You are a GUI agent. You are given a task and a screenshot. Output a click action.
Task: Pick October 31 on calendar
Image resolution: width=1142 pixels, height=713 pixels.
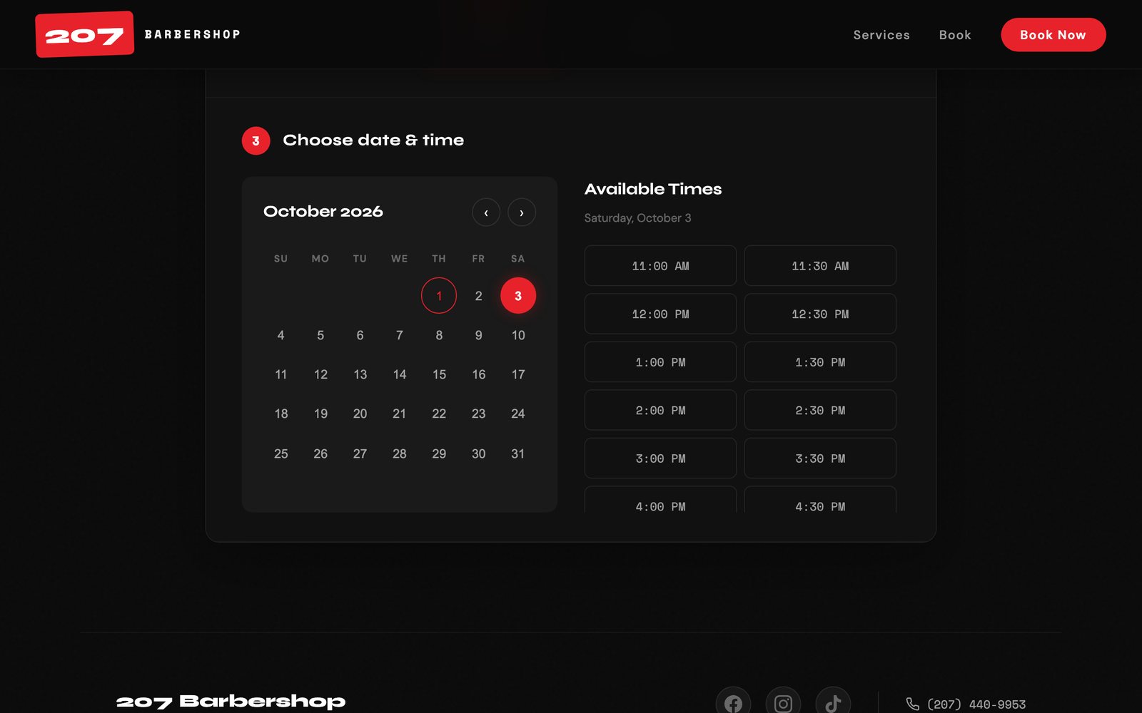518,453
